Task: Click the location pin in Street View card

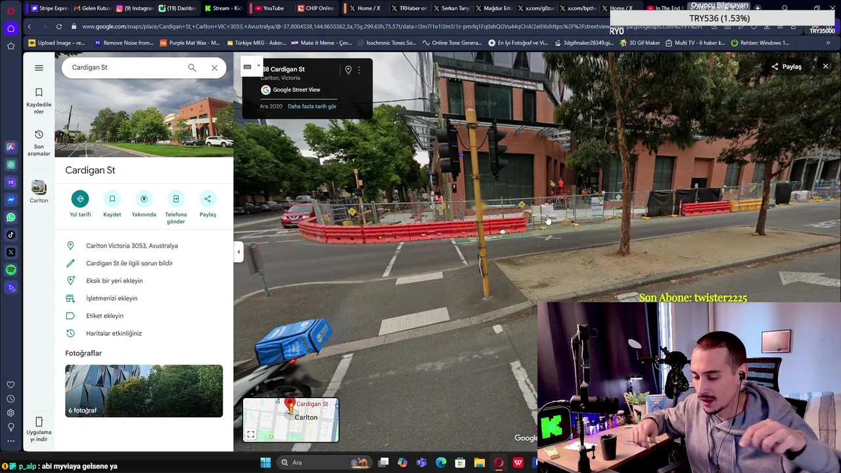Action: (348, 70)
